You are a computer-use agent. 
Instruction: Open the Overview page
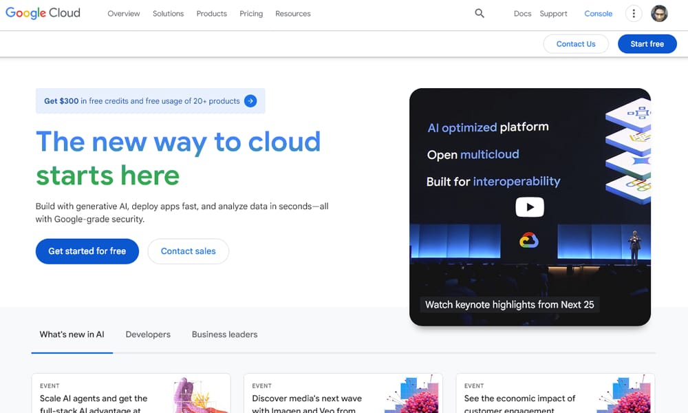[124, 14]
